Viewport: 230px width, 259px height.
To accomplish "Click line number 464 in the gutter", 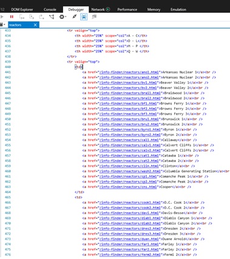I will (8, 192).
